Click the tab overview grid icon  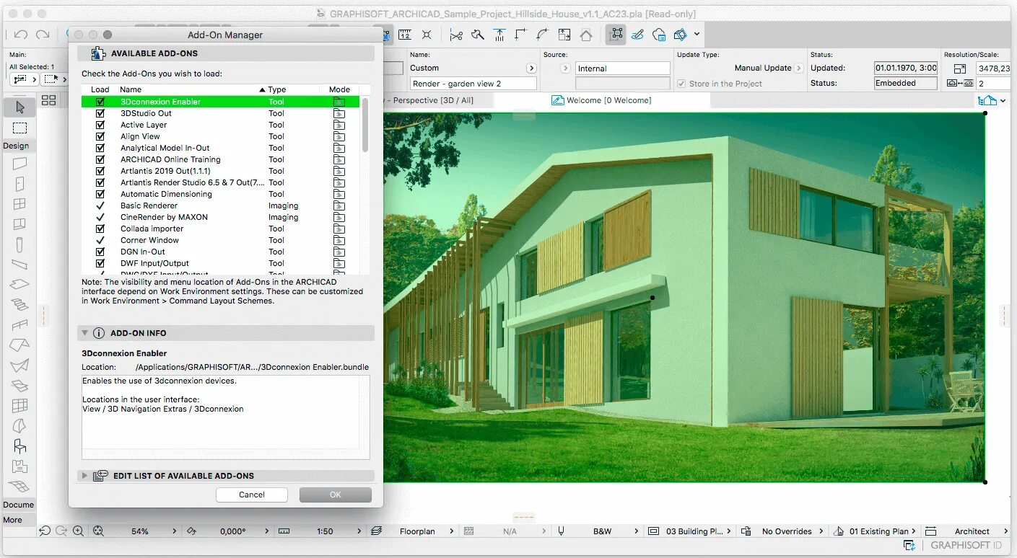[x=49, y=100]
